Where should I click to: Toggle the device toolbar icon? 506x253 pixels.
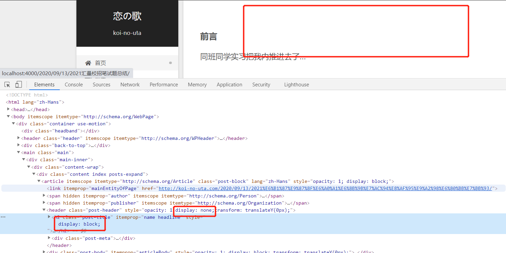(x=19, y=85)
